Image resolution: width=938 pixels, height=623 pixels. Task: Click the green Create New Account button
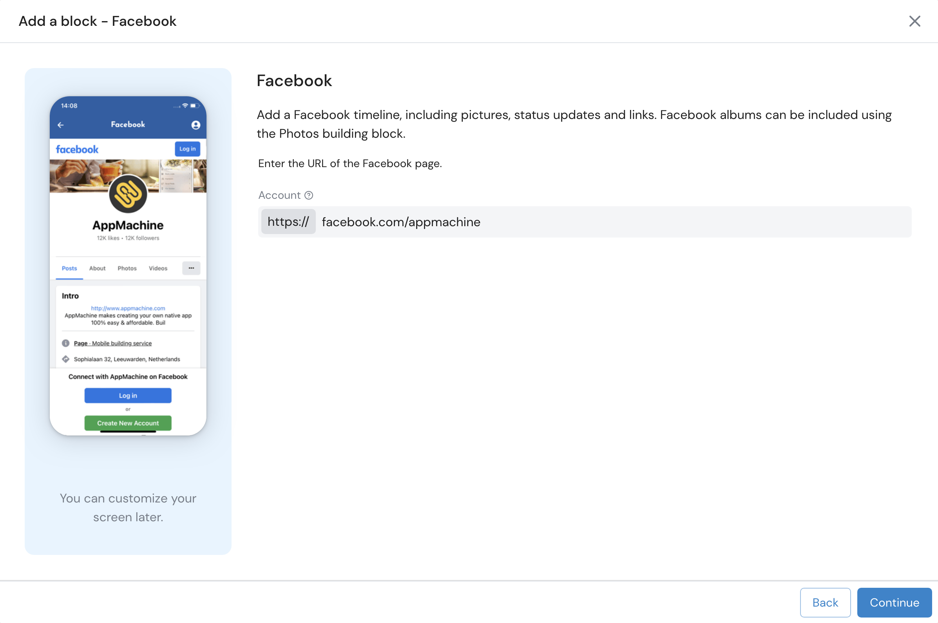(x=128, y=423)
